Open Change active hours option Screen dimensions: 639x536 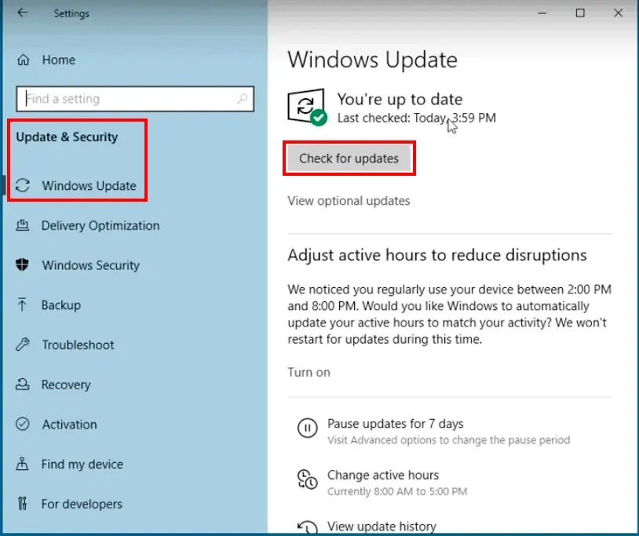point(383,475)
